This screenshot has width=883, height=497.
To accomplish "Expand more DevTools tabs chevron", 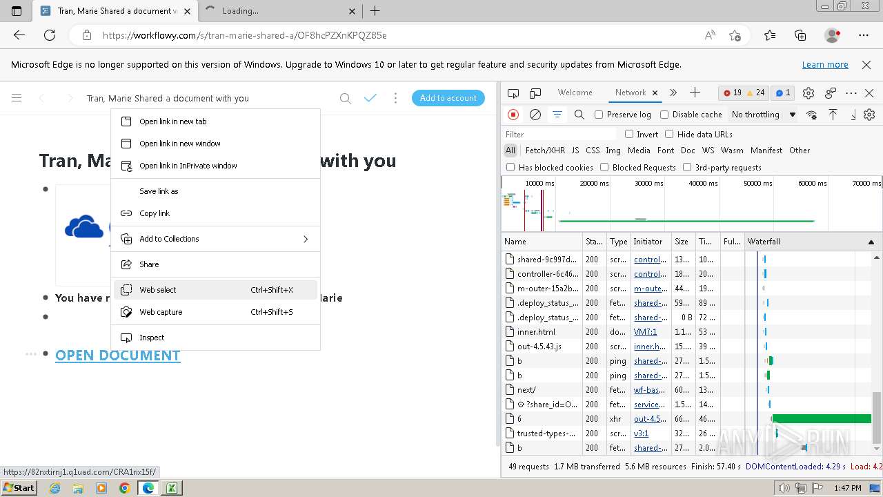I will click(673, 92).
